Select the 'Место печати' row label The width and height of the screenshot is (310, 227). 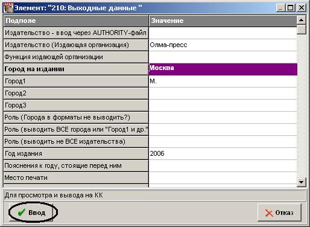click(x=76, y=177)
